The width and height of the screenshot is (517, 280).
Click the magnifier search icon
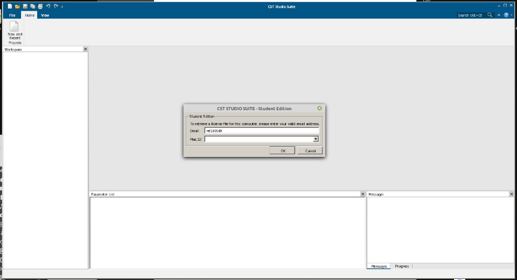click(490, 15)
